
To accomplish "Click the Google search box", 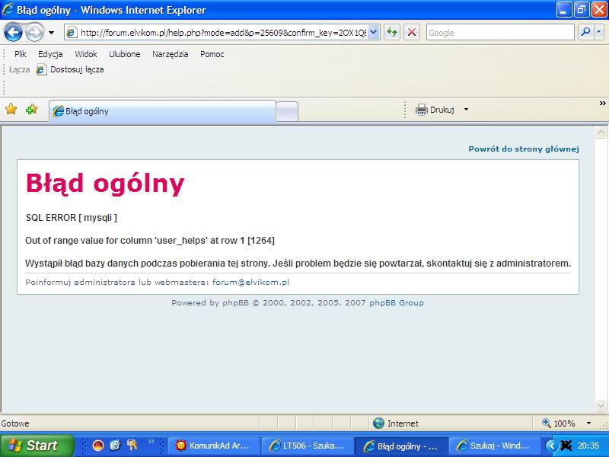I will 500,33.
